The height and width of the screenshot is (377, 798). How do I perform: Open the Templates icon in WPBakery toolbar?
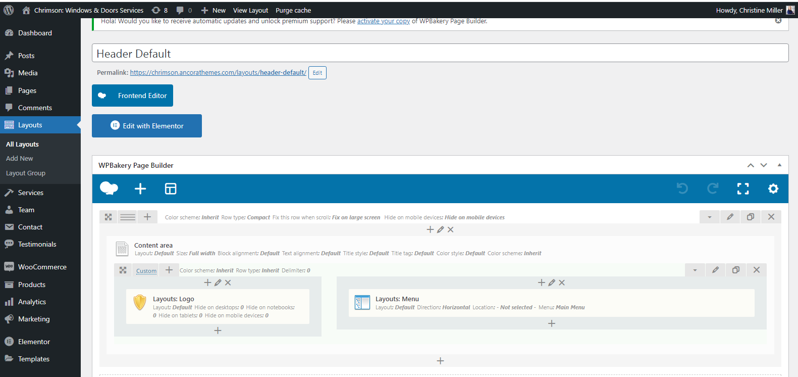171,188
